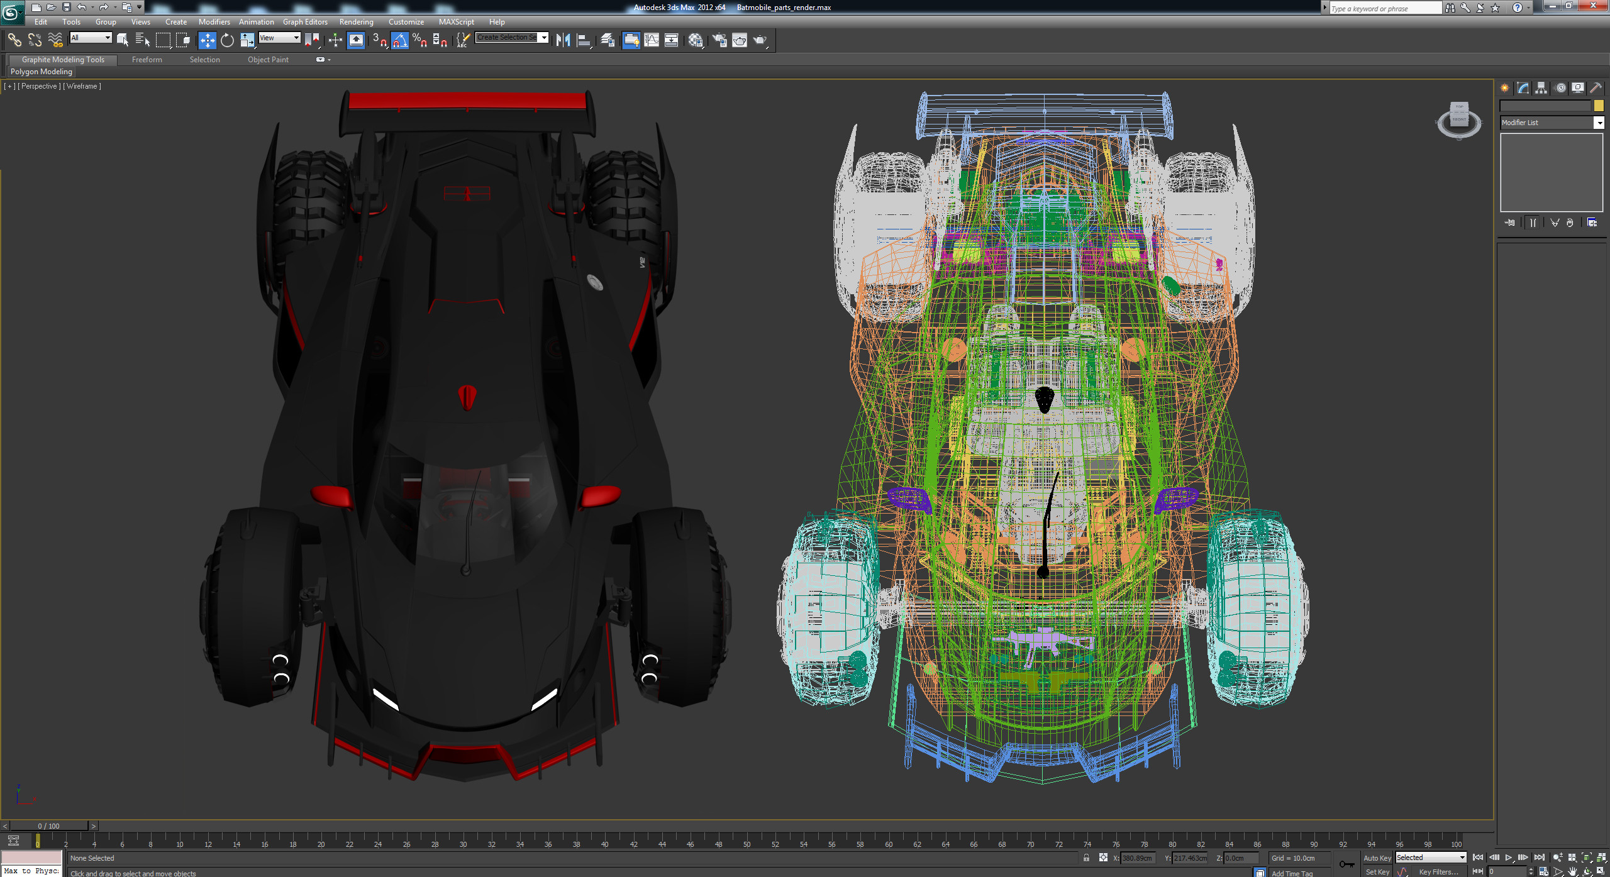Activate the Select and Uniform Scale tool
The height and width of the screenshot is (877, 1610).
pyautogui.click(x=247, y=40)
